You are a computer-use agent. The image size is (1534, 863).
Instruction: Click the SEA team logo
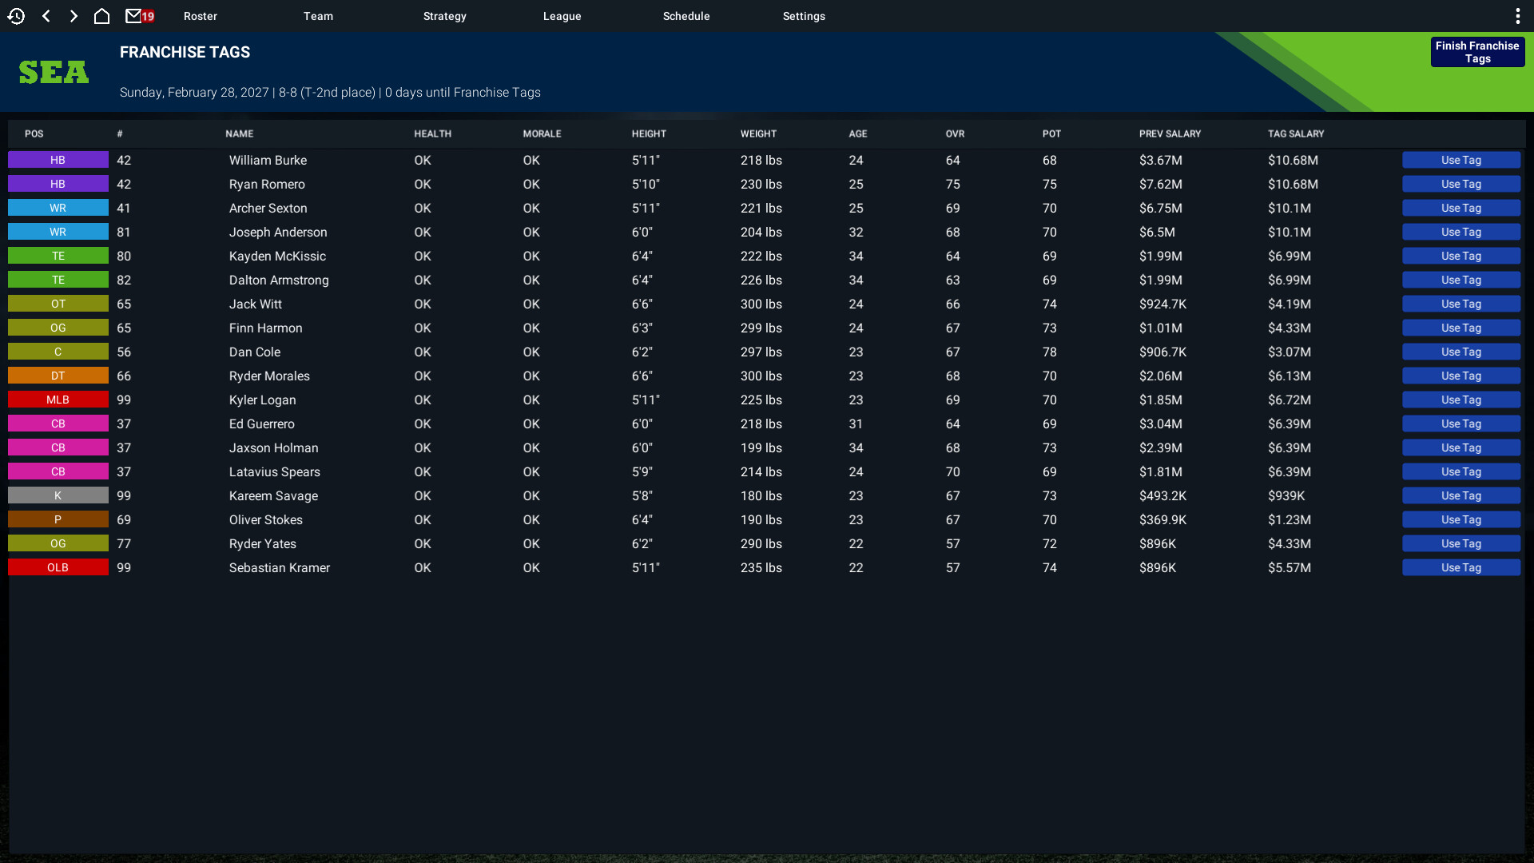[x=53, y=71]
